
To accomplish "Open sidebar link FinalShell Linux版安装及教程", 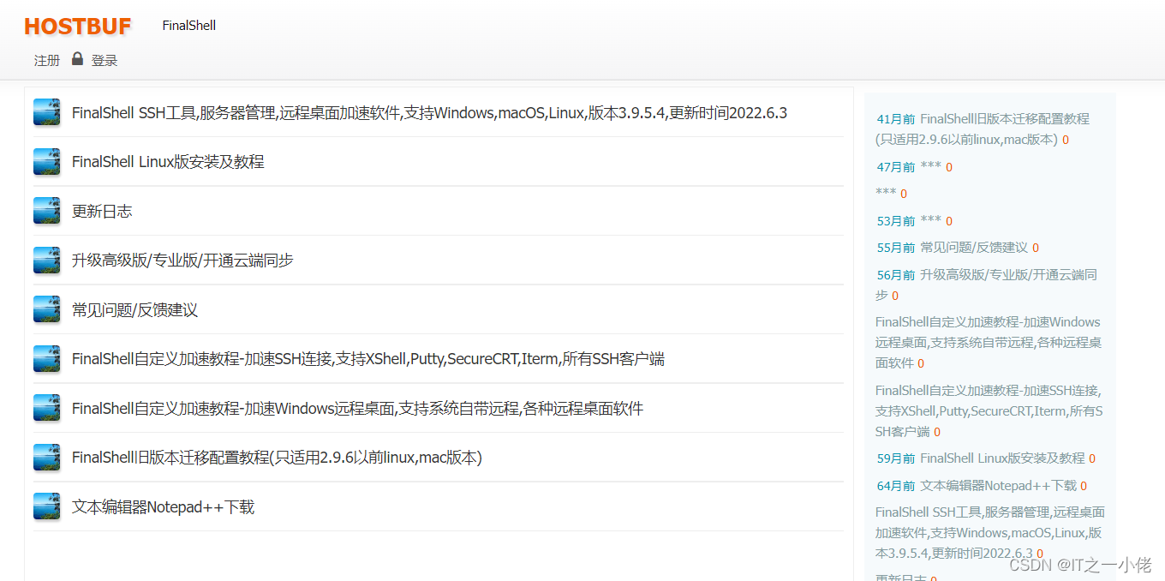I will (1003, 458).
